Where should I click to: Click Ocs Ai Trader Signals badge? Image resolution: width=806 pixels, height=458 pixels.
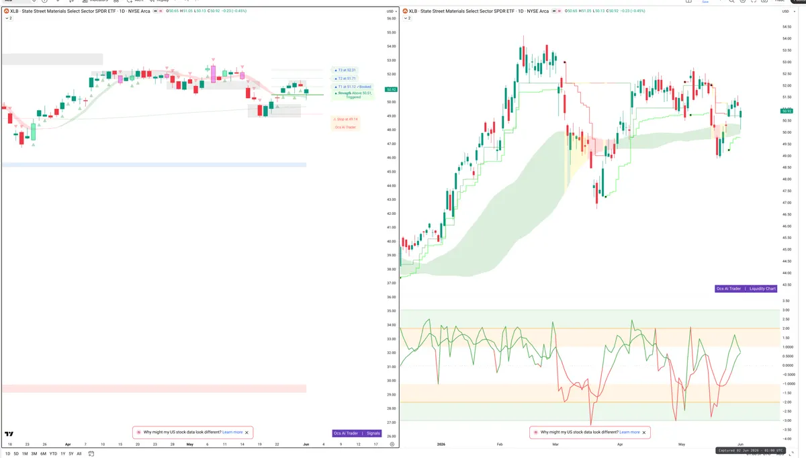357,433
